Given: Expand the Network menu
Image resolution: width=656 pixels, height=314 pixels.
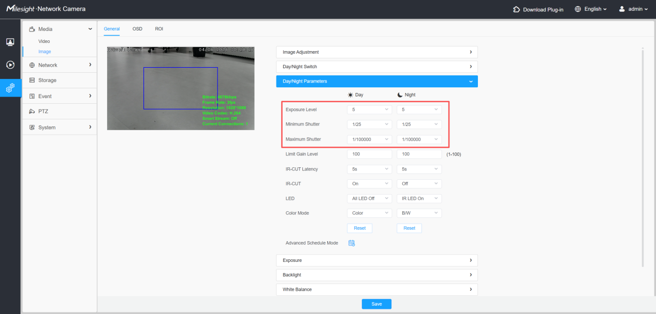Looking at the screenshot, I should pos(60,65).
